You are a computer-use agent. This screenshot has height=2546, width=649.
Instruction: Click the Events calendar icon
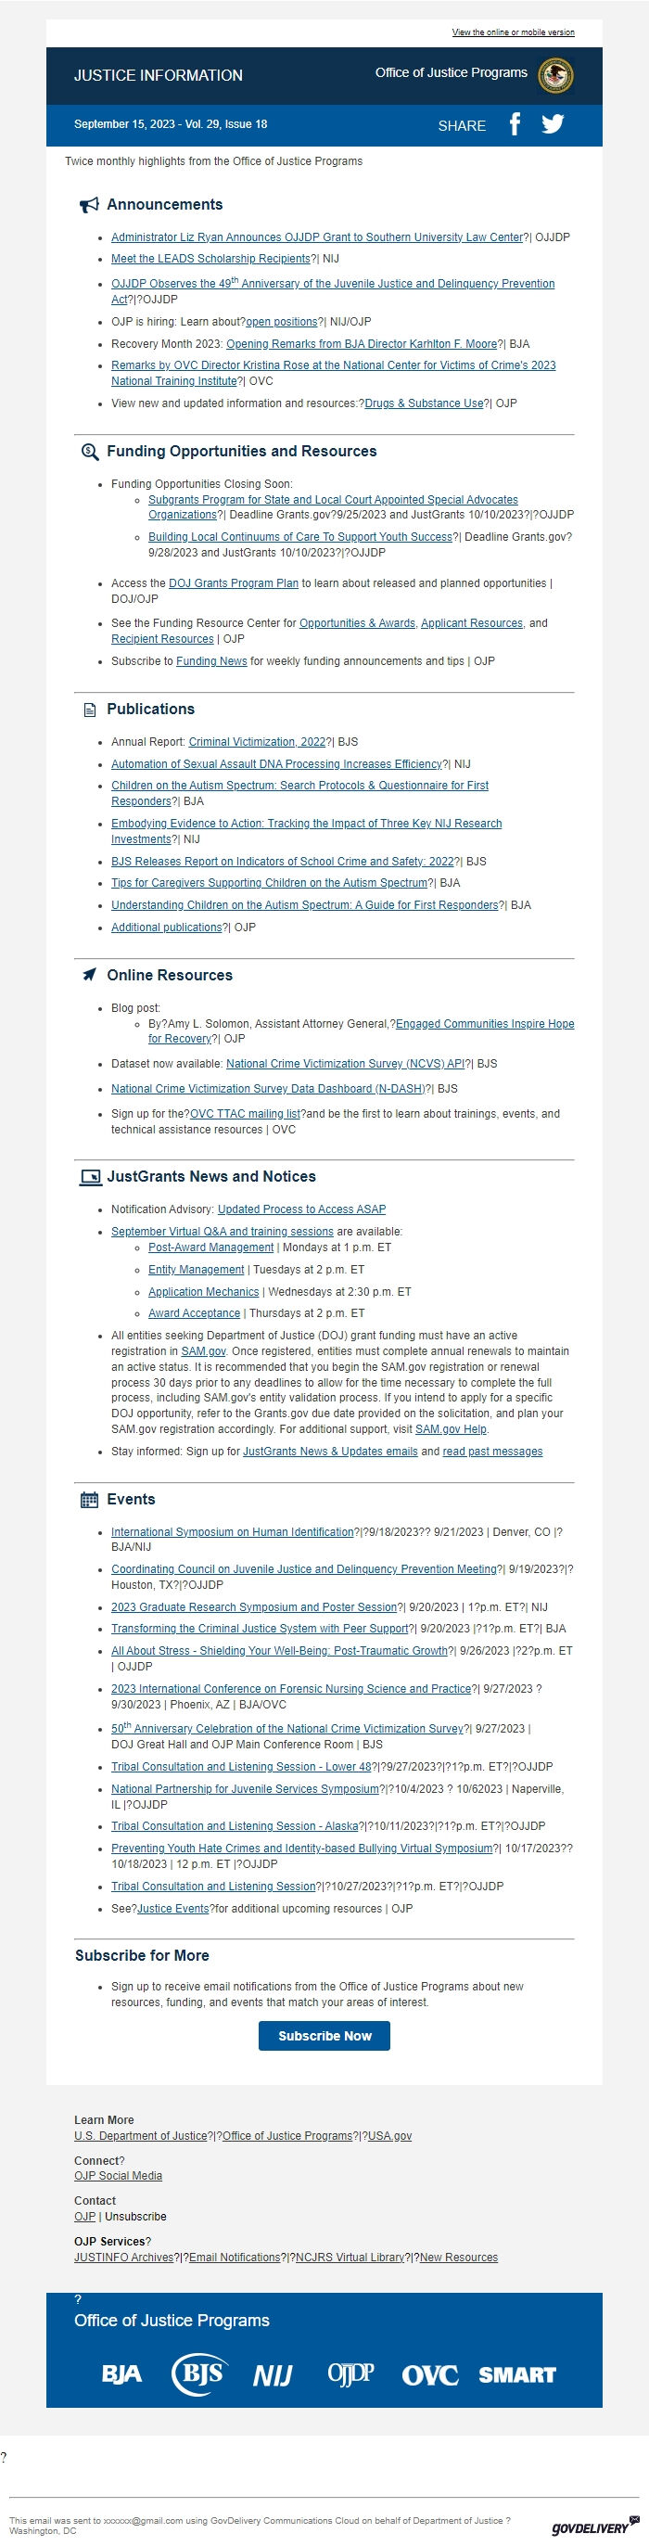(x=89, y=1500)
